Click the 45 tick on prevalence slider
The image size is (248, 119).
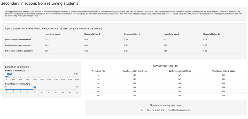point(70,92)
